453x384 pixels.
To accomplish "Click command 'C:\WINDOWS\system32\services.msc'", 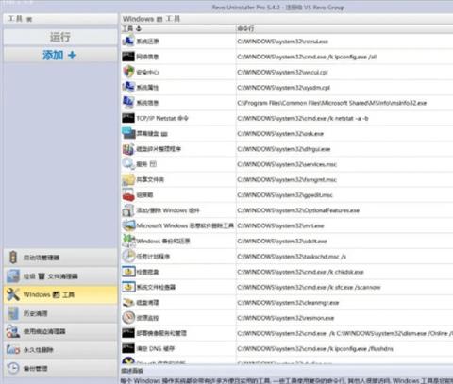I will point(287,164).
